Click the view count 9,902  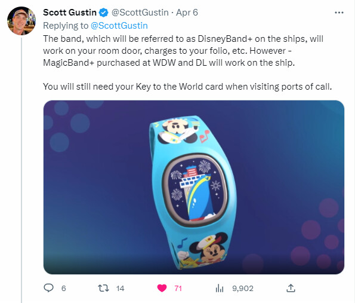tap(242, 289)
